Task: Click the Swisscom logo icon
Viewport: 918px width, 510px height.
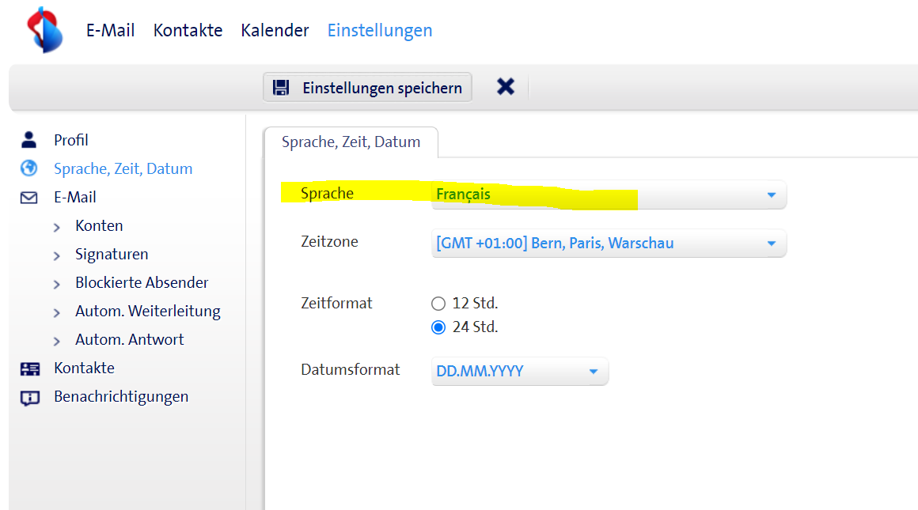Action: coord(45,29)
